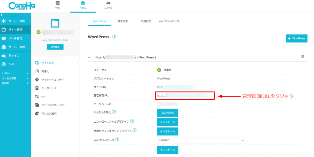This screenshot has width=314, height=157.
Task: Expand the 用語集 menu
Action: click(15, 83)
